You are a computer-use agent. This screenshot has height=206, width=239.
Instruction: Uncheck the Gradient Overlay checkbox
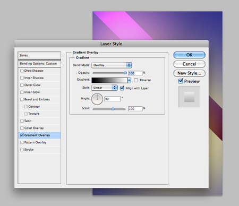click(x=22, y=135)
